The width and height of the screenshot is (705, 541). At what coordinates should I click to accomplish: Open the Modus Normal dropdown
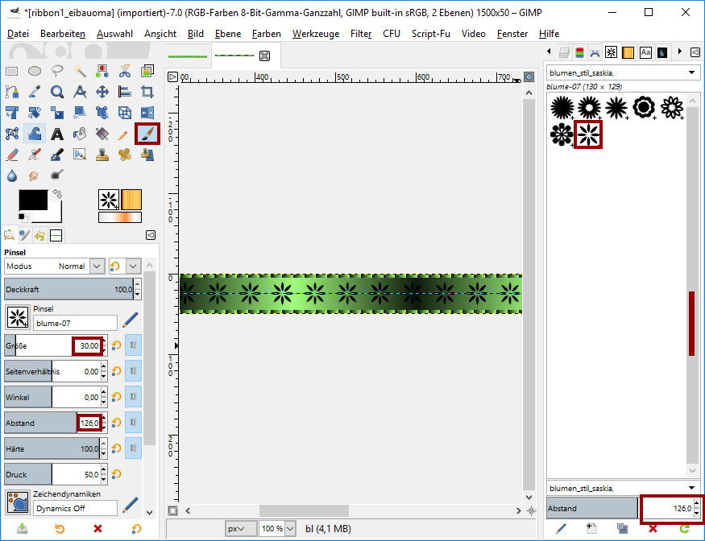tap(97, 266)
